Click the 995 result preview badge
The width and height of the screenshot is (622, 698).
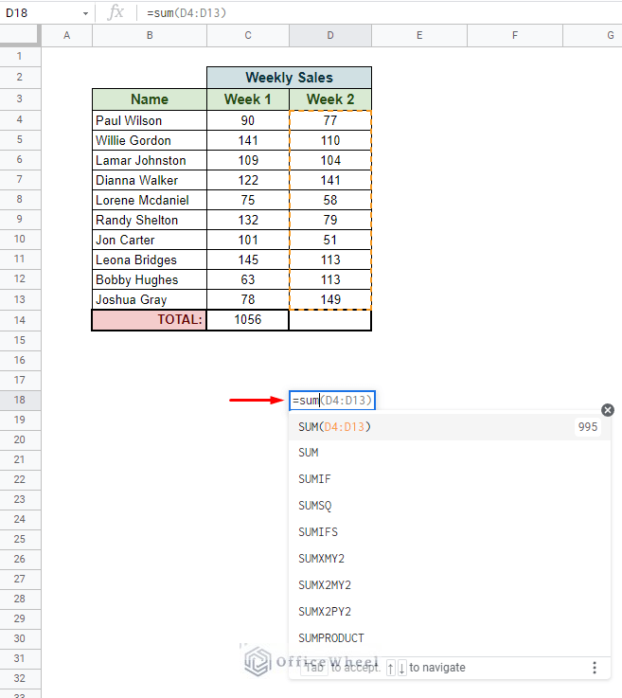coord(587,427)
